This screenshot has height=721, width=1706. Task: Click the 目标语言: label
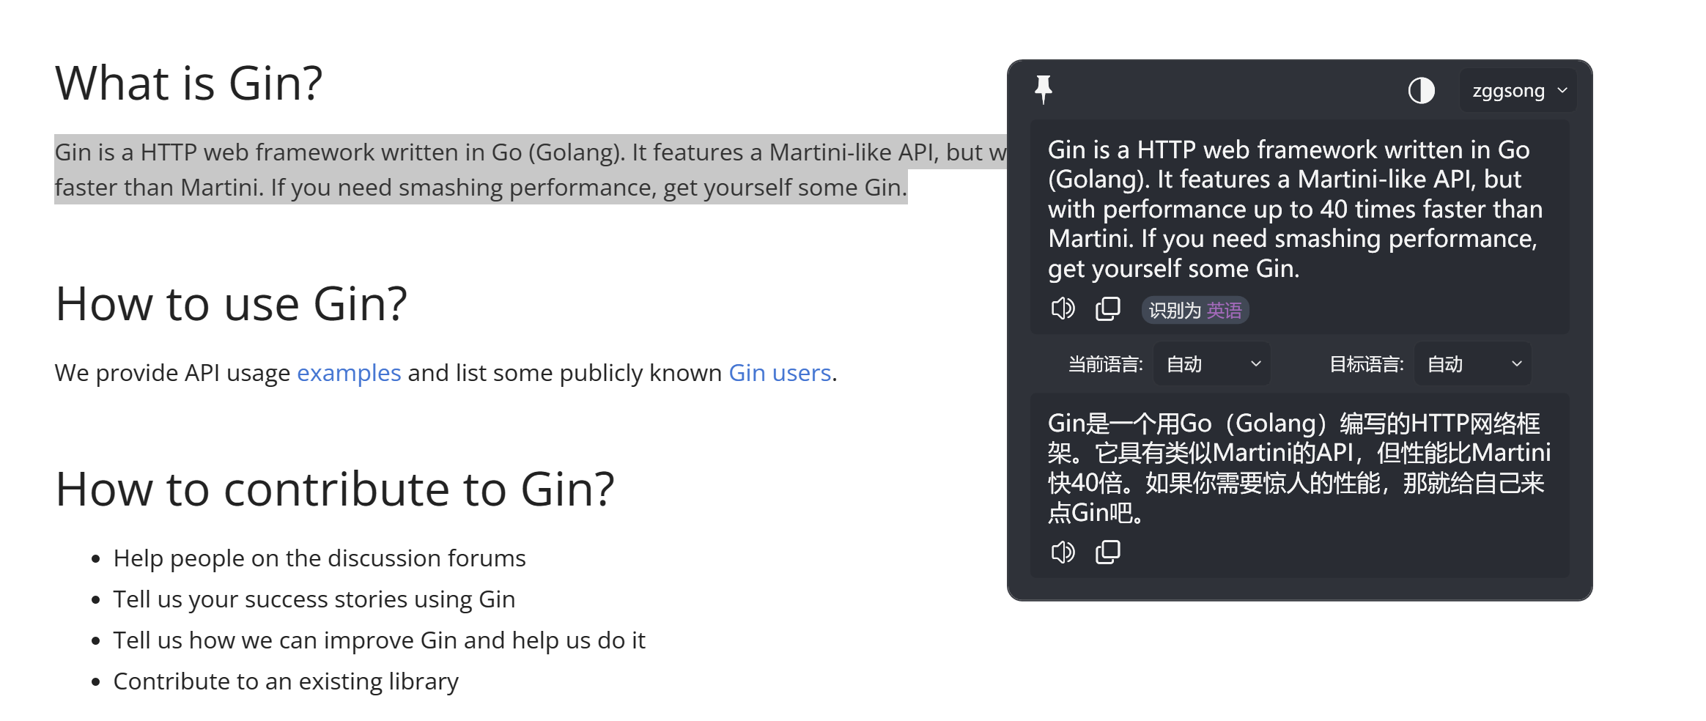tap(1367, 364)
